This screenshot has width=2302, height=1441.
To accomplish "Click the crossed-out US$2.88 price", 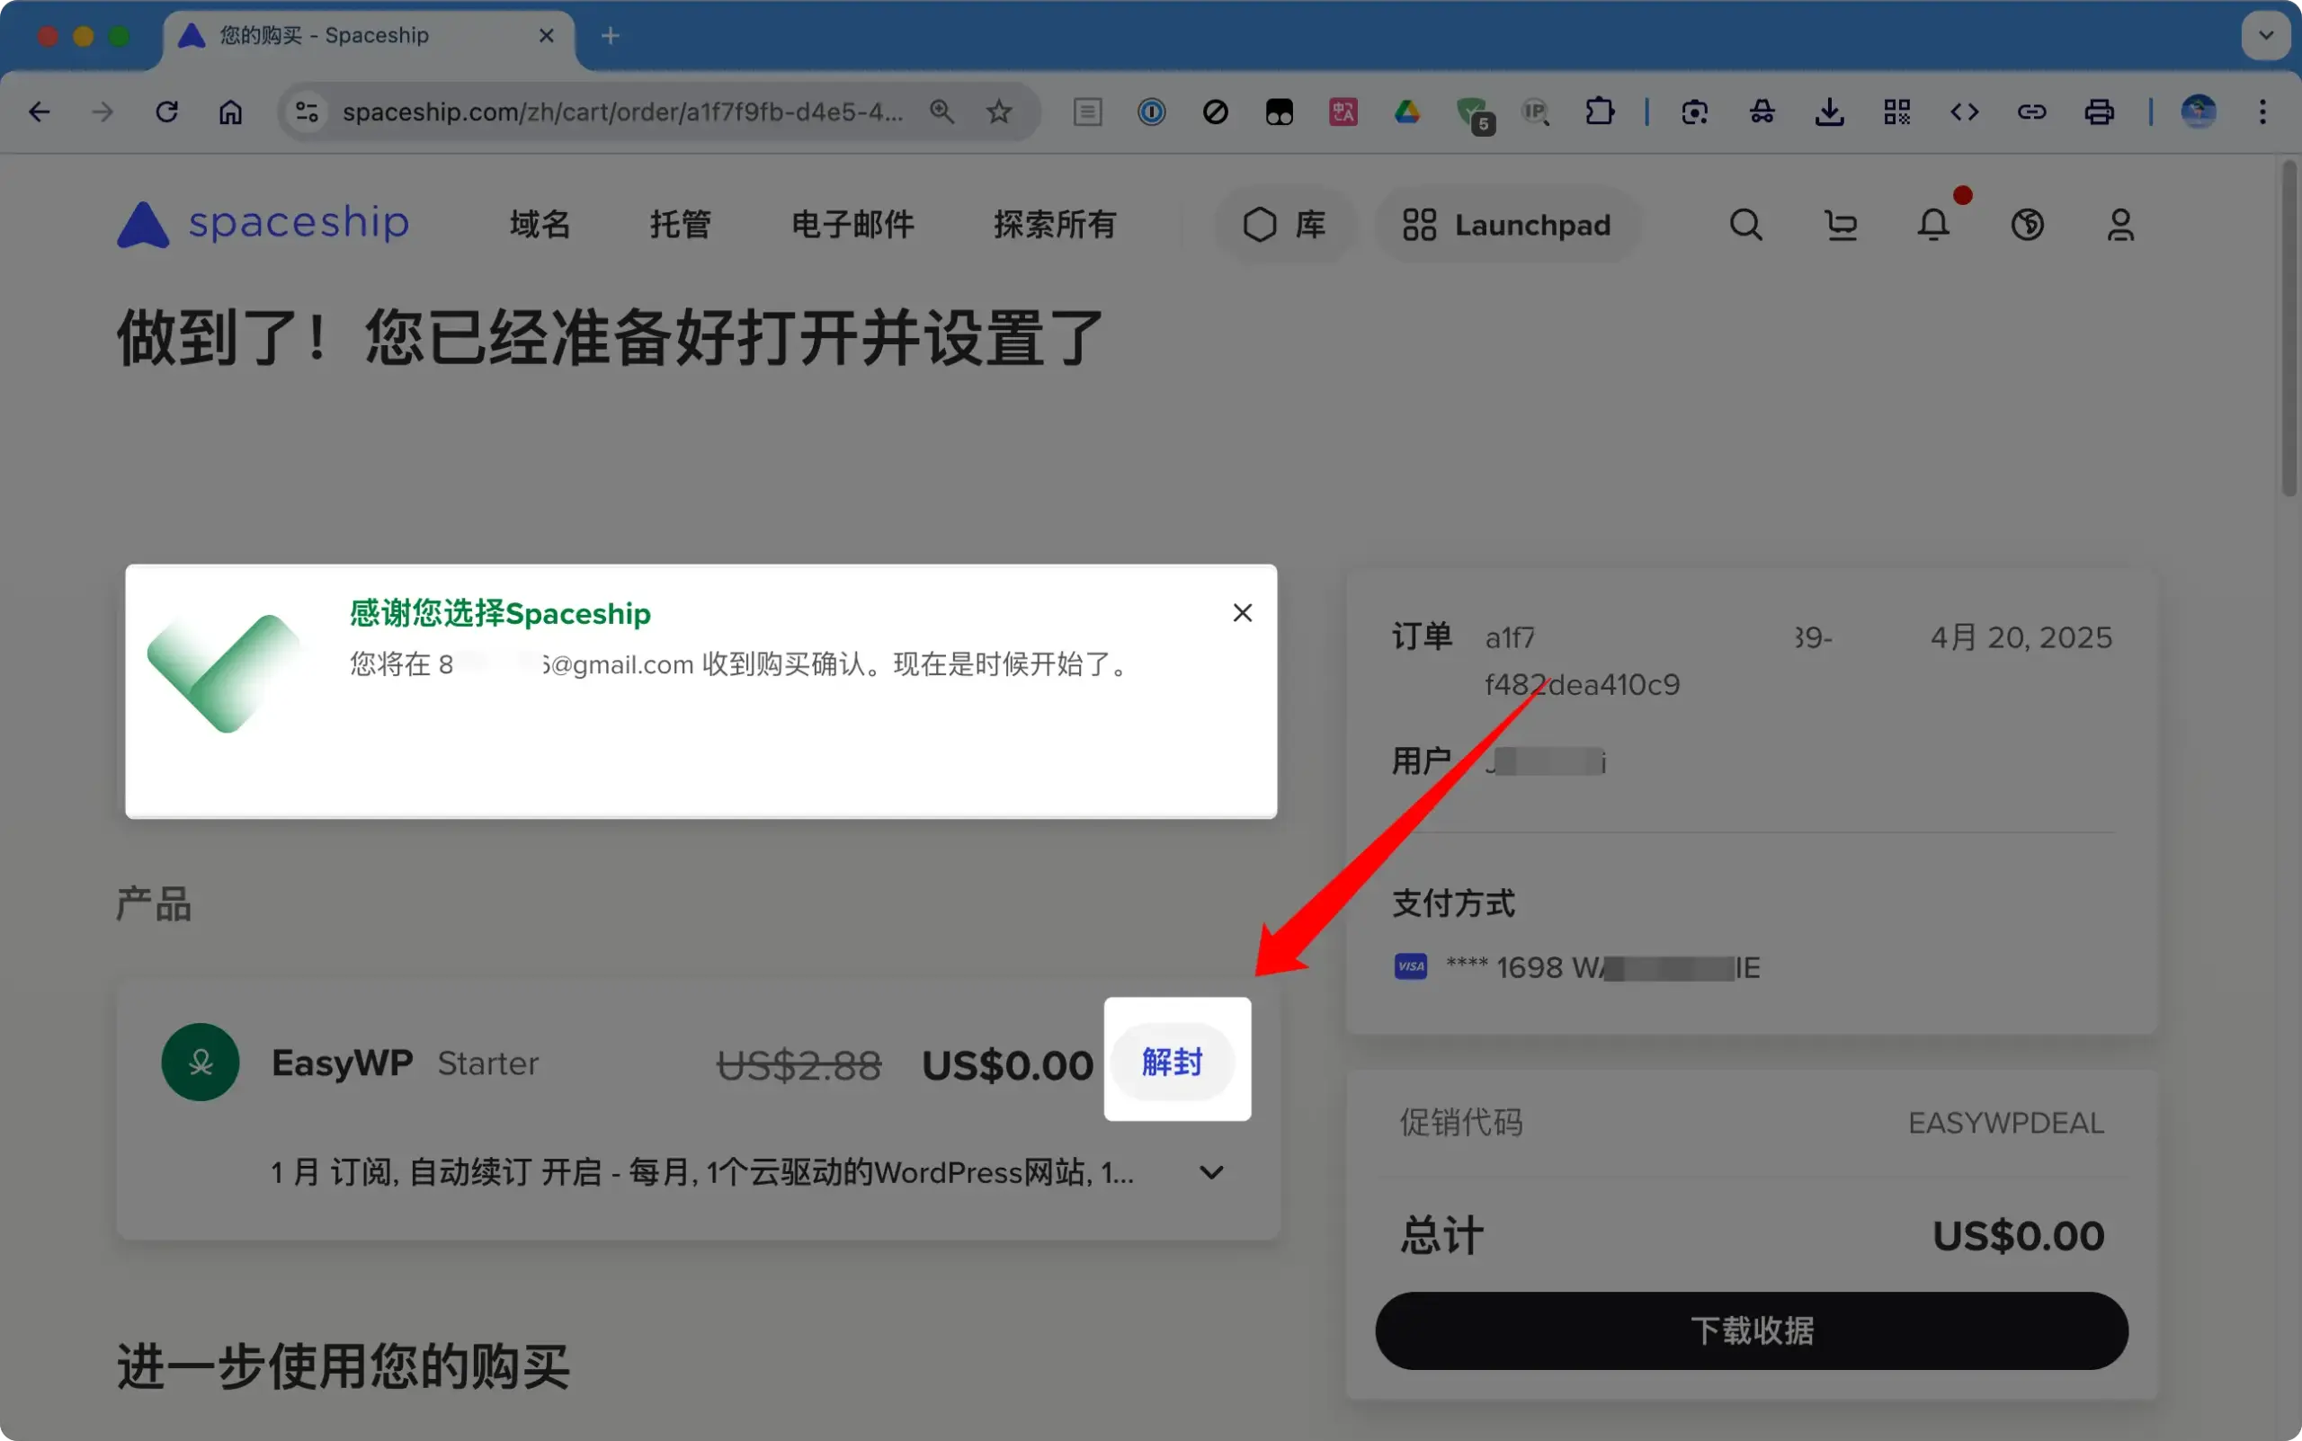I will pyautogui.click(x=799, y=1064).
